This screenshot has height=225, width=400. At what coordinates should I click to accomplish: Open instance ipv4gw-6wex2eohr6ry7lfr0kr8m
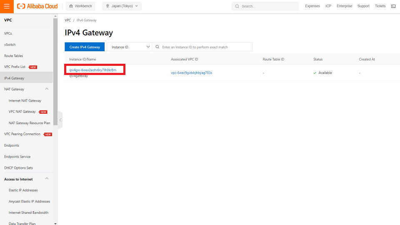coord(92,70)
